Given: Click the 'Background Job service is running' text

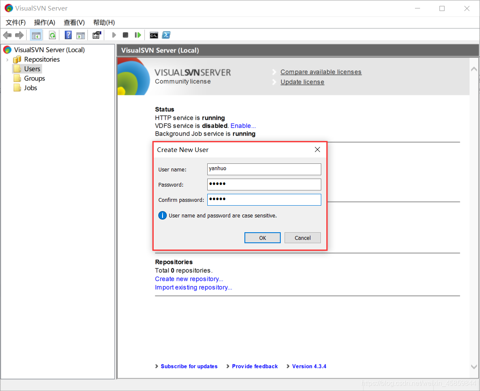Looking at the screenshot, I should [x=205, y=134].
